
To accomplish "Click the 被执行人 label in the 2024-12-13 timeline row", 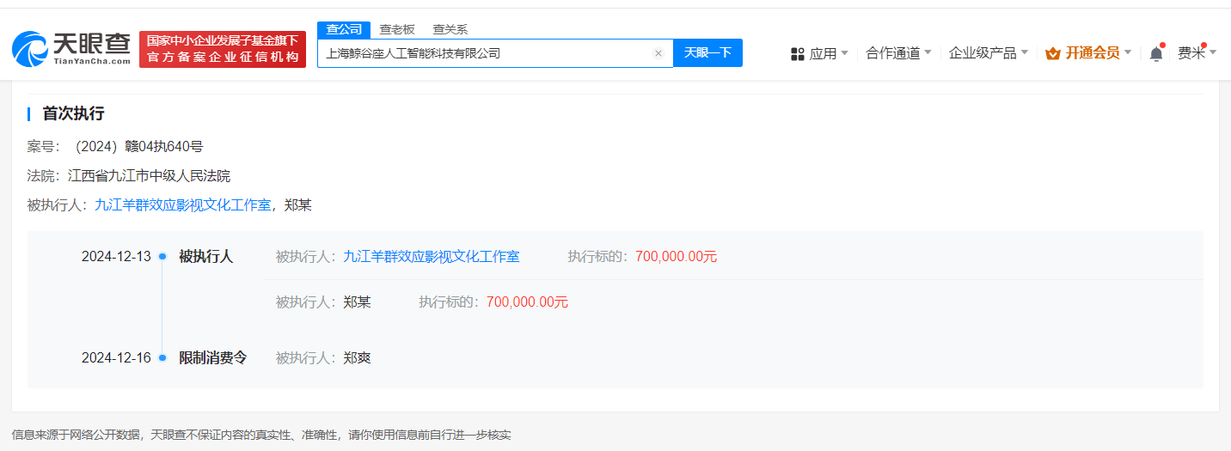I will [206, 256].
